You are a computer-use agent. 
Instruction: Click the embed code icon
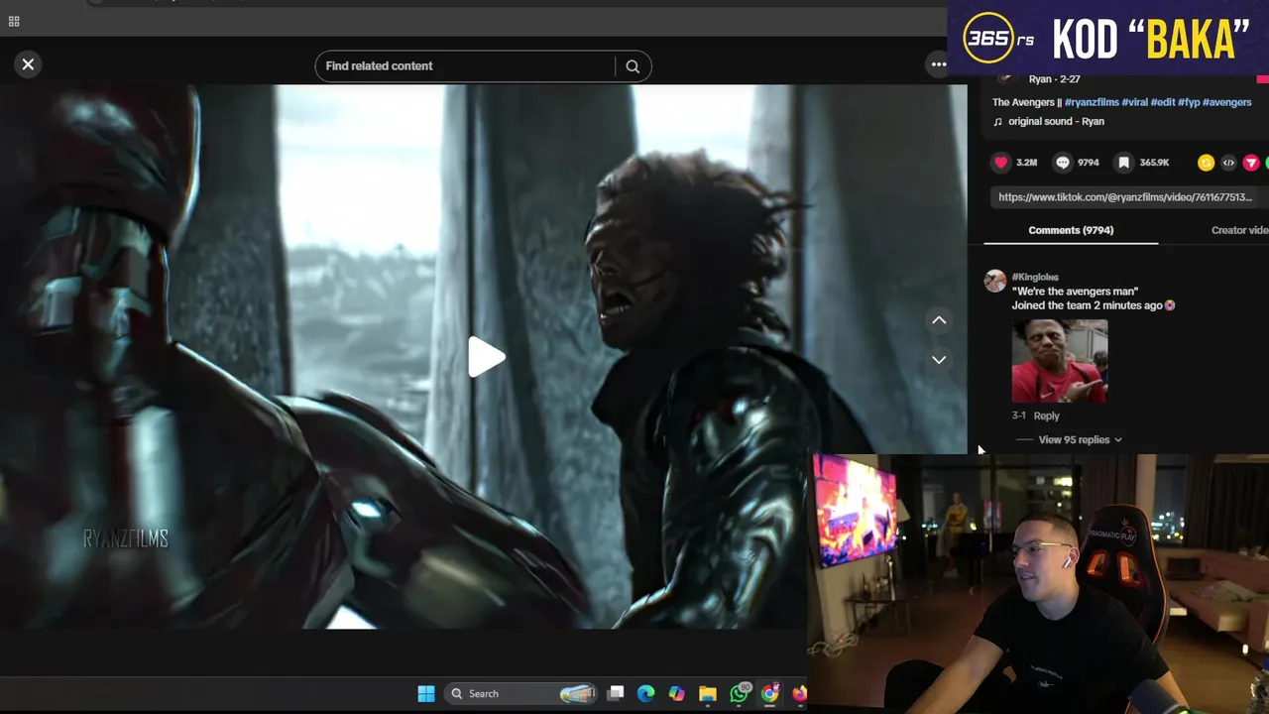coord(1228,163)
